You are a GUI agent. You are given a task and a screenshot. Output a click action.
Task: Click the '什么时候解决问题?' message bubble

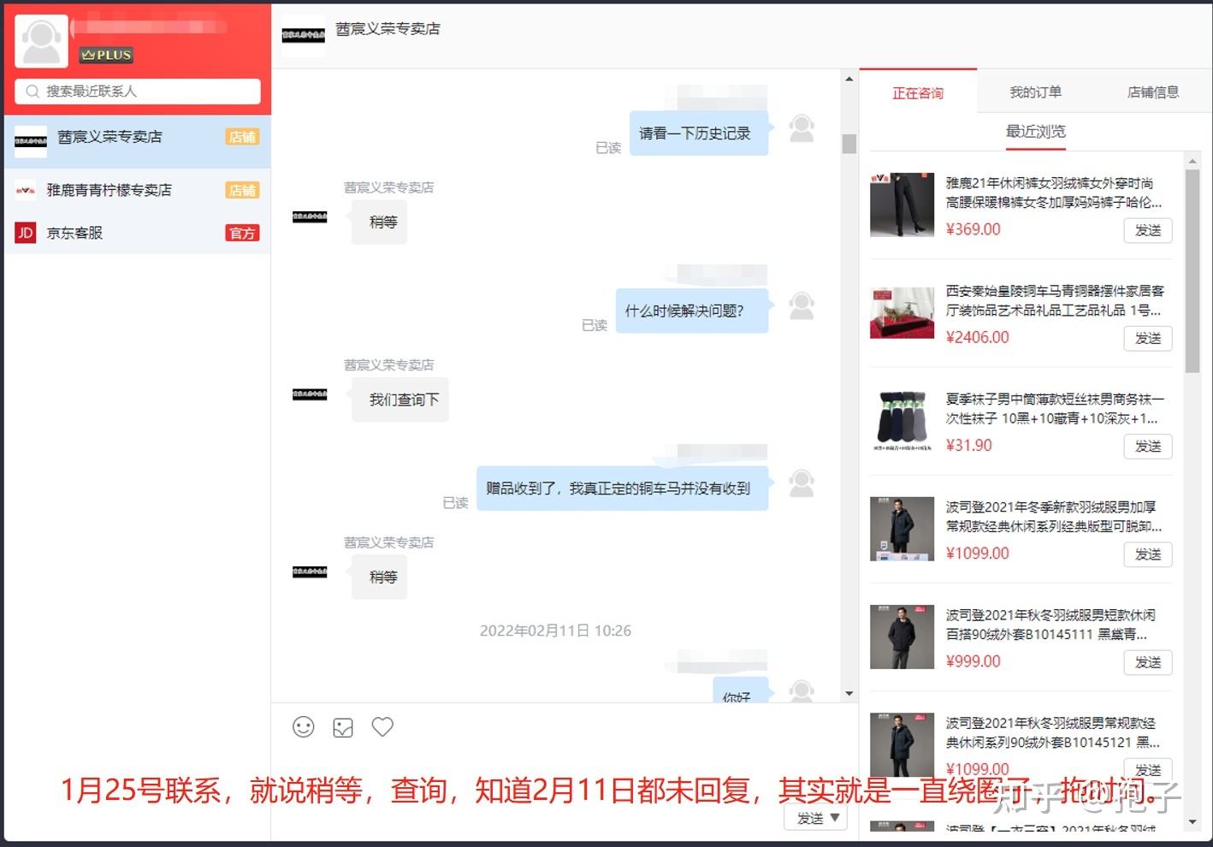(x=692, y=311)
